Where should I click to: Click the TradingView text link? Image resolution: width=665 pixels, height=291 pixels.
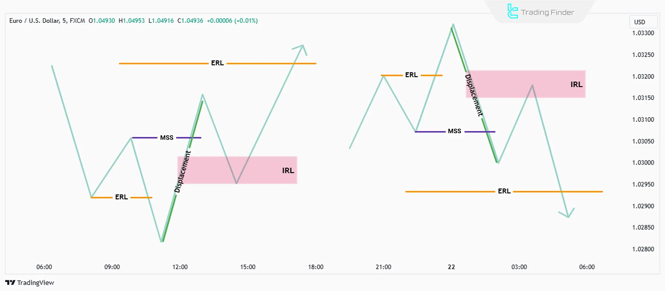click(36, 283)
